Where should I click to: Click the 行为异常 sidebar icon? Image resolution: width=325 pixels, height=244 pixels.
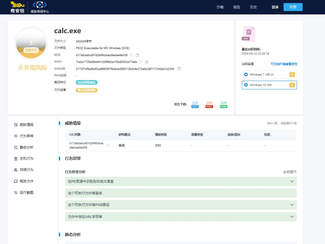click(x=16, y=136)
